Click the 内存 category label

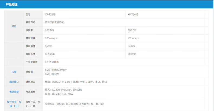click(x=14, y=72)
